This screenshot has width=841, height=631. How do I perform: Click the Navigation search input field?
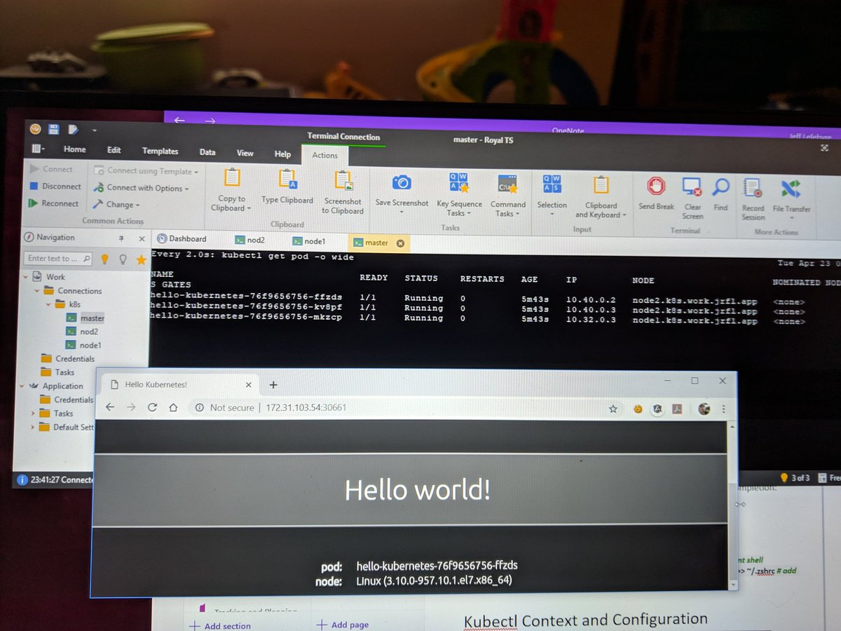click(x=58, y=259)
